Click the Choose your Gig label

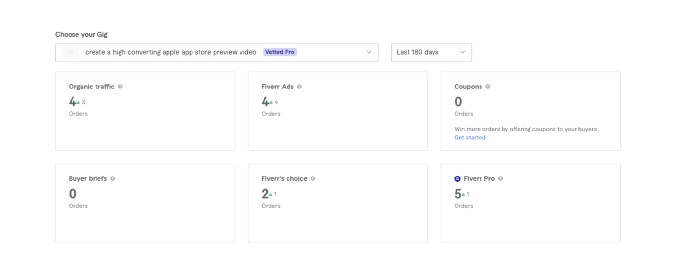(81, 34)
